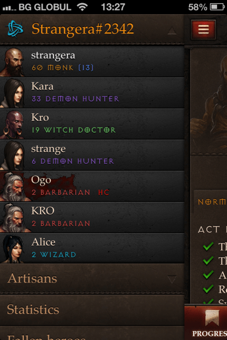Tap Kara's Demon Hunter portrait
Screen dimensions: 227x340
[12, 93]
